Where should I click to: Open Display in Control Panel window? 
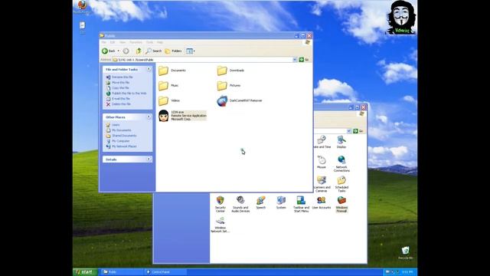(x=341, y=142)
